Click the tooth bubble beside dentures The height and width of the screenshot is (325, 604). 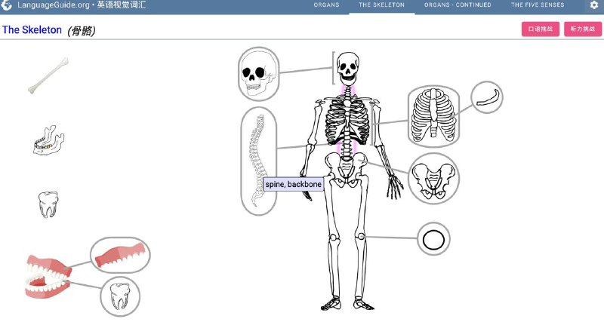coord(120,295)
